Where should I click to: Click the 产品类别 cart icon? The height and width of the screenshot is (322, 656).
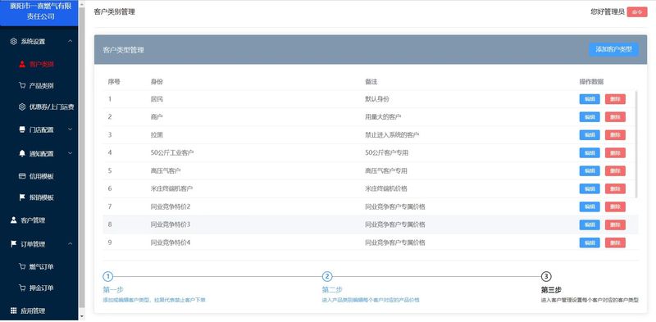tap(22, 86)
